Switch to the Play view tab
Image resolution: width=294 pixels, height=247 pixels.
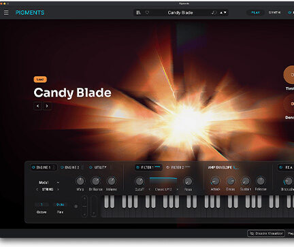pyautogui.click(x=256, y=12)
